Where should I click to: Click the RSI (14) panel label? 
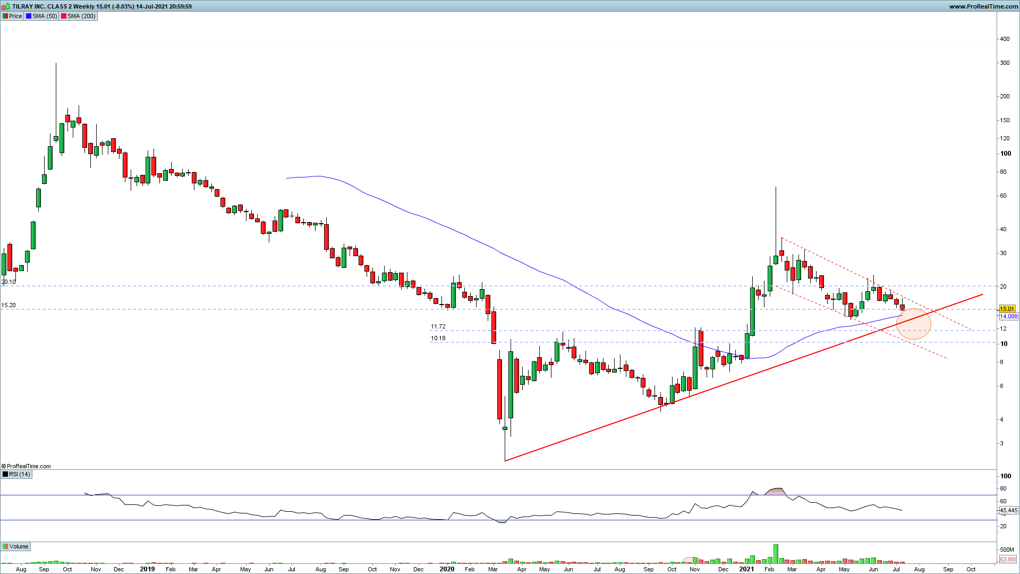(20, 474)
